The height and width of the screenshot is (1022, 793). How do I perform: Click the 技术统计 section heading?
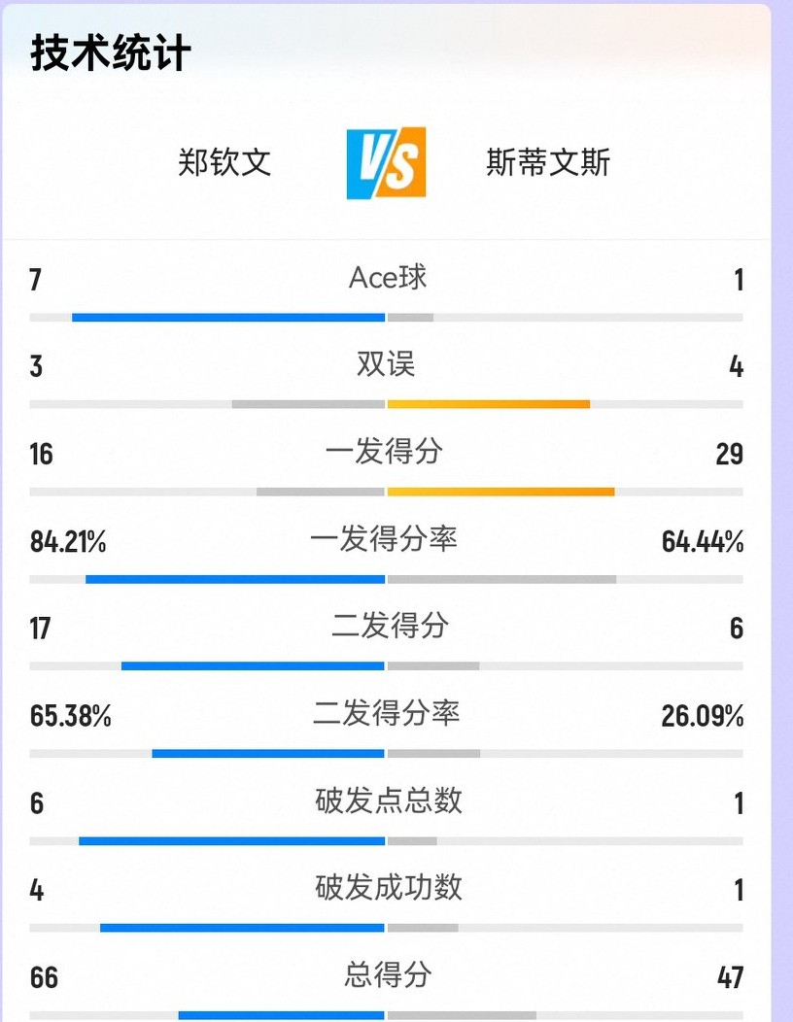(x=111, y=53)
